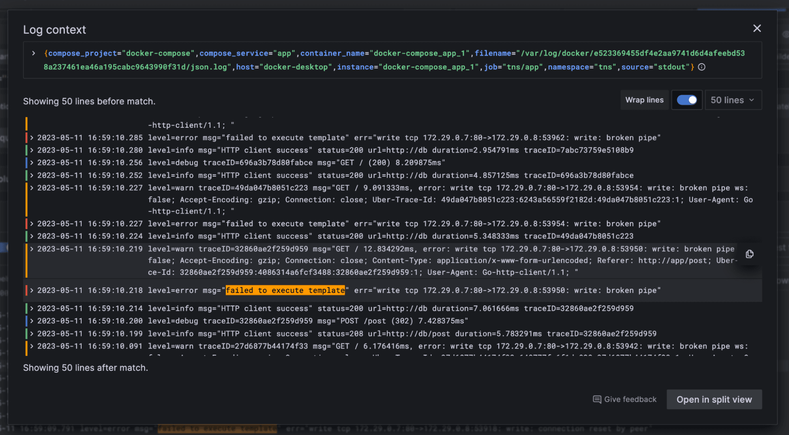
Task: Expand the matched 16:59:10.218 error line
Action: pos(32,290)
